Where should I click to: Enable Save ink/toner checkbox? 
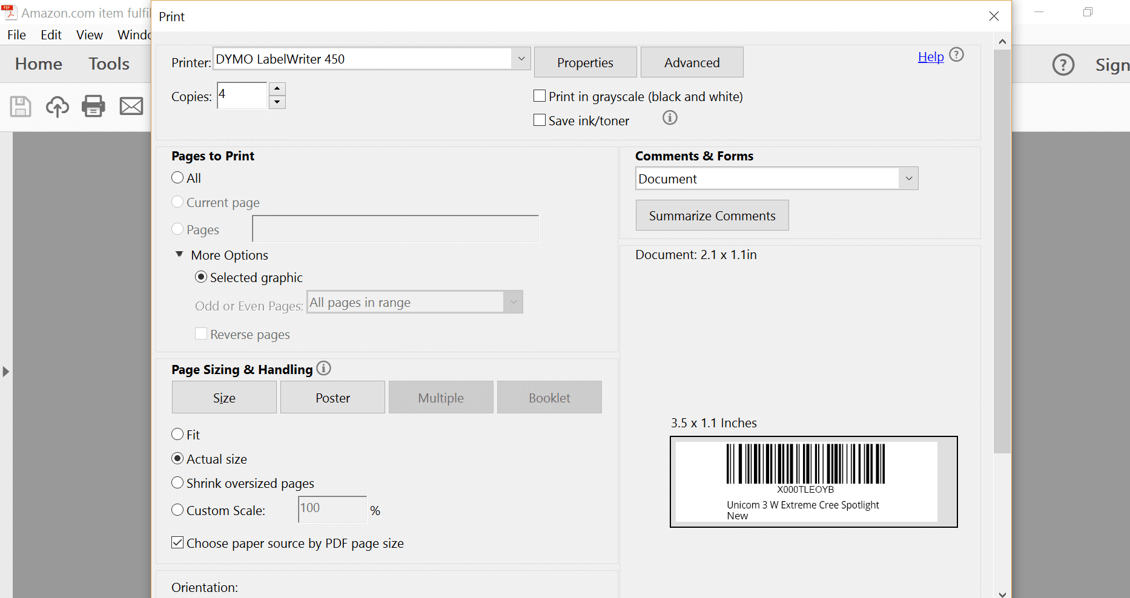[539, 120]
